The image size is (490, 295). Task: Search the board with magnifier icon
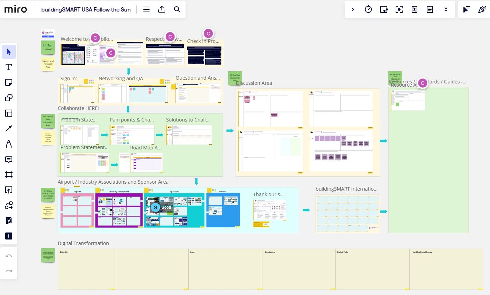(x=177, y=9)
